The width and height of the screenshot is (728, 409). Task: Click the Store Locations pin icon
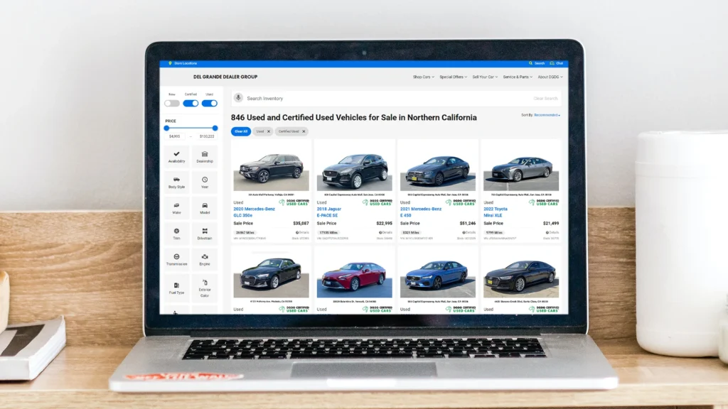170,63
